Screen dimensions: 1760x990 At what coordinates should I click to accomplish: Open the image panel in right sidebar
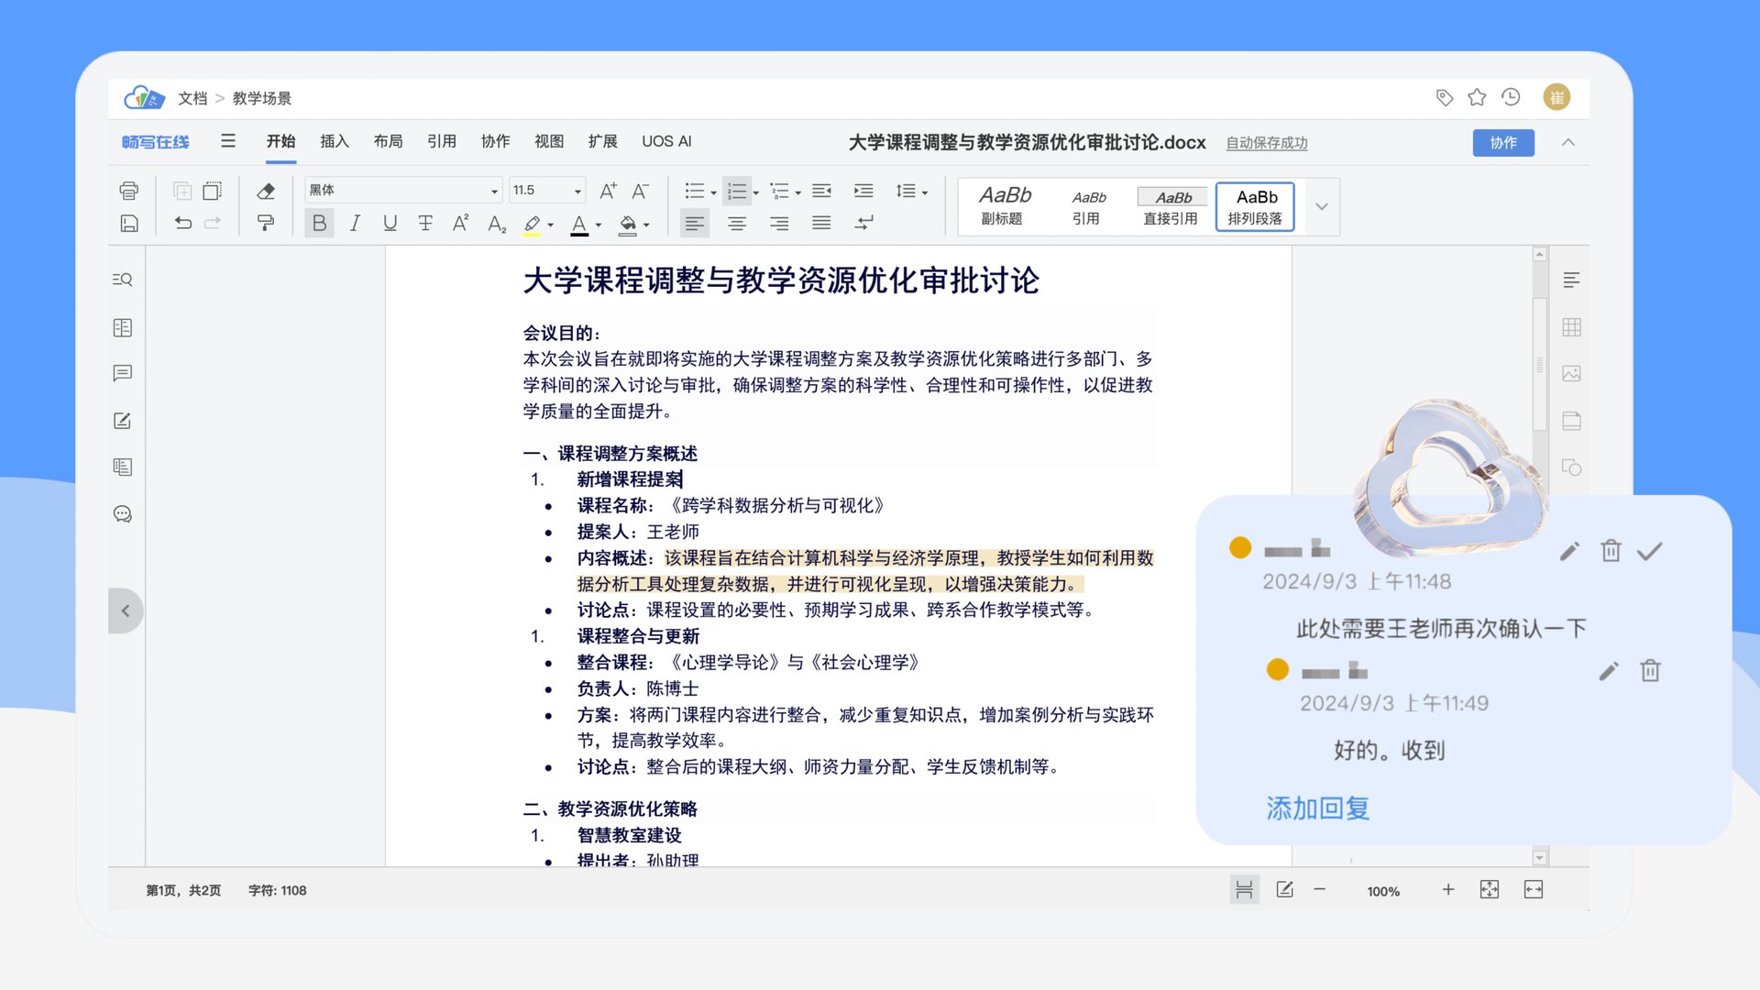click(1571, 374)
